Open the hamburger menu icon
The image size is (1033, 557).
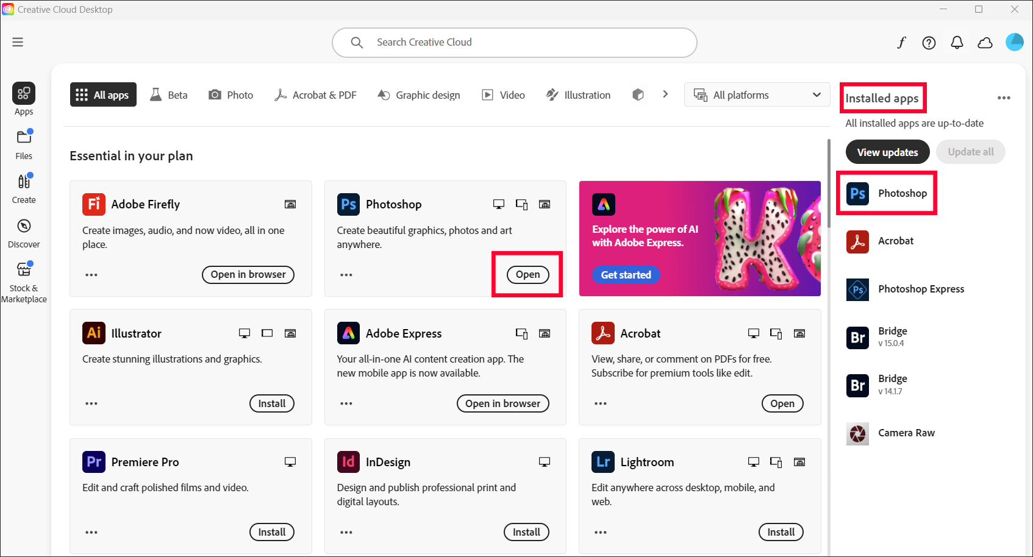[18, 42]
